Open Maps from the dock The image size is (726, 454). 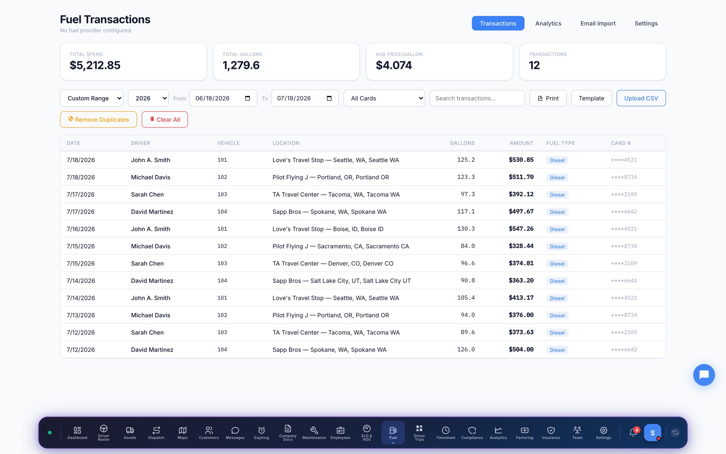183,432
